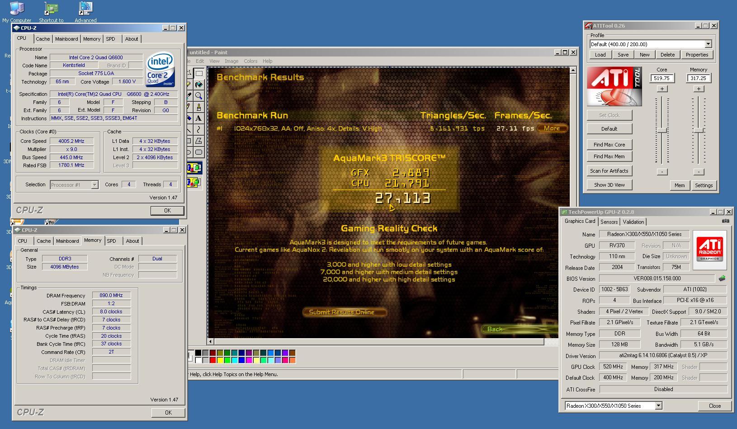Select the black color swatch in Paint
Viewport: 737px width, 429px height.
(198, 353)
